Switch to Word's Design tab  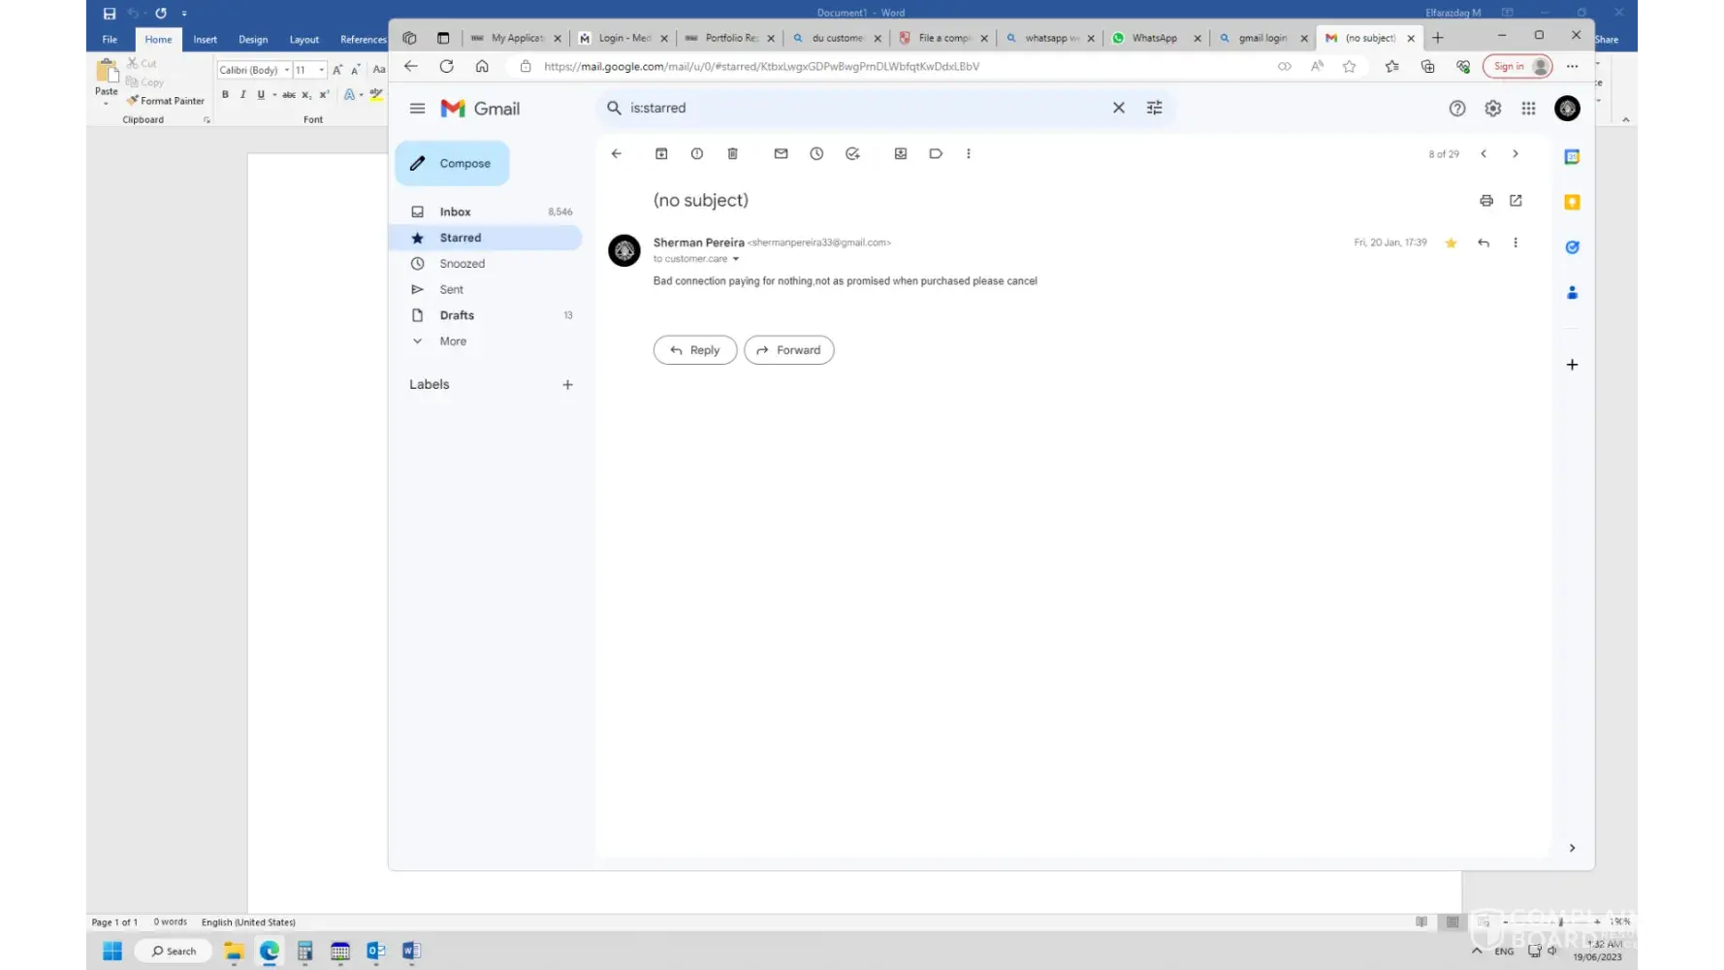click(x=253, y=40)
